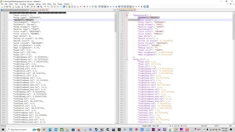
Task: Undo the last edit with toolbar arrow
Action: click(x=32, y=7)
